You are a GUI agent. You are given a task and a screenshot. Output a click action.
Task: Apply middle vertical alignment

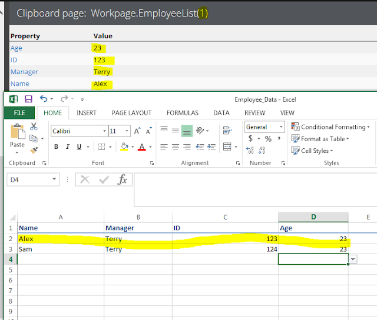click(176, 131)
